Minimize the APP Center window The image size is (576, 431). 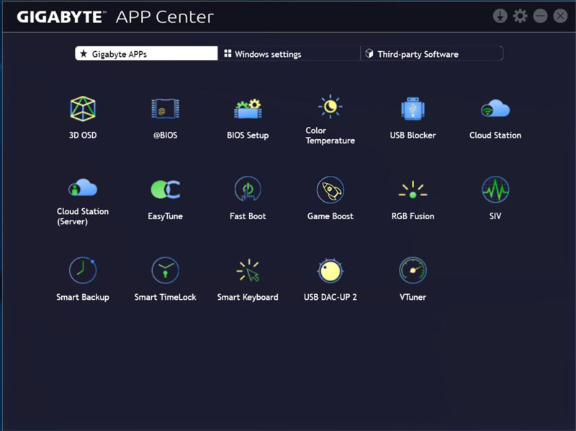pyautogui.click(x=541, y=16)
